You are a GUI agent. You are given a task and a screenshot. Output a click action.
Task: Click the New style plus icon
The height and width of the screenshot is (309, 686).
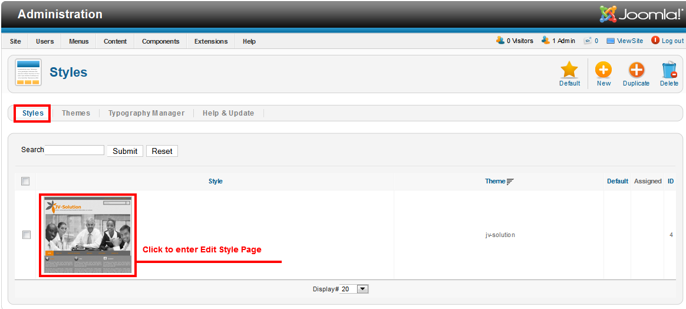(x=603, y=70)
